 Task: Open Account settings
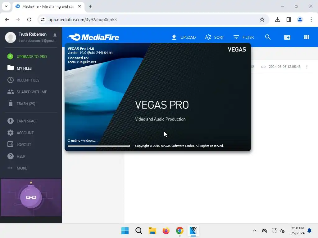click(x=20, y=133)
